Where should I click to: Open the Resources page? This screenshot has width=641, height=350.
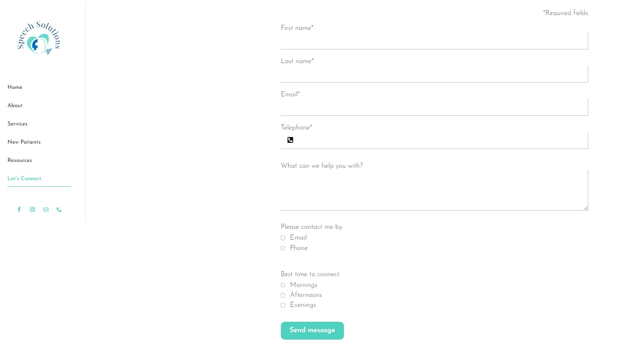point(20,161)
